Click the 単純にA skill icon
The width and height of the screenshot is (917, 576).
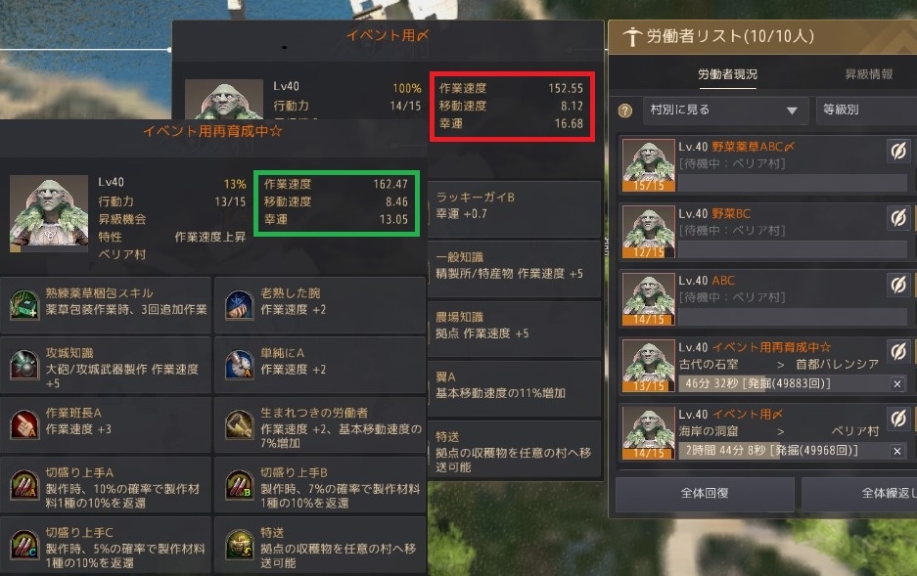click(239, 365)
